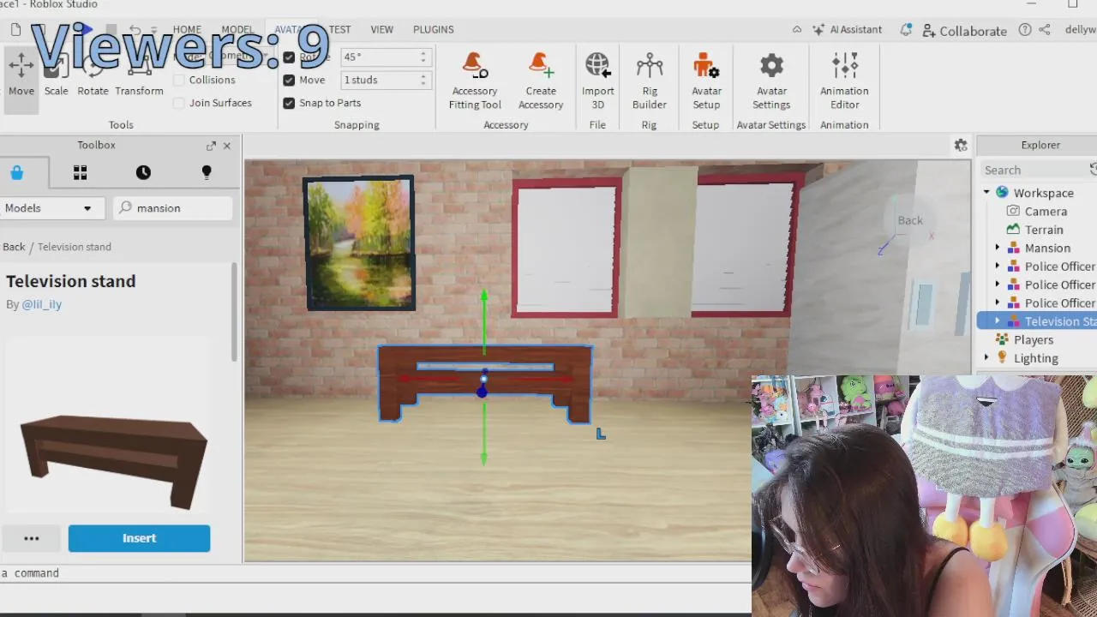Open creator @lil_ily profile link
The width and height of the screenshot is (1097, 617).
click(x=41, y=304)
